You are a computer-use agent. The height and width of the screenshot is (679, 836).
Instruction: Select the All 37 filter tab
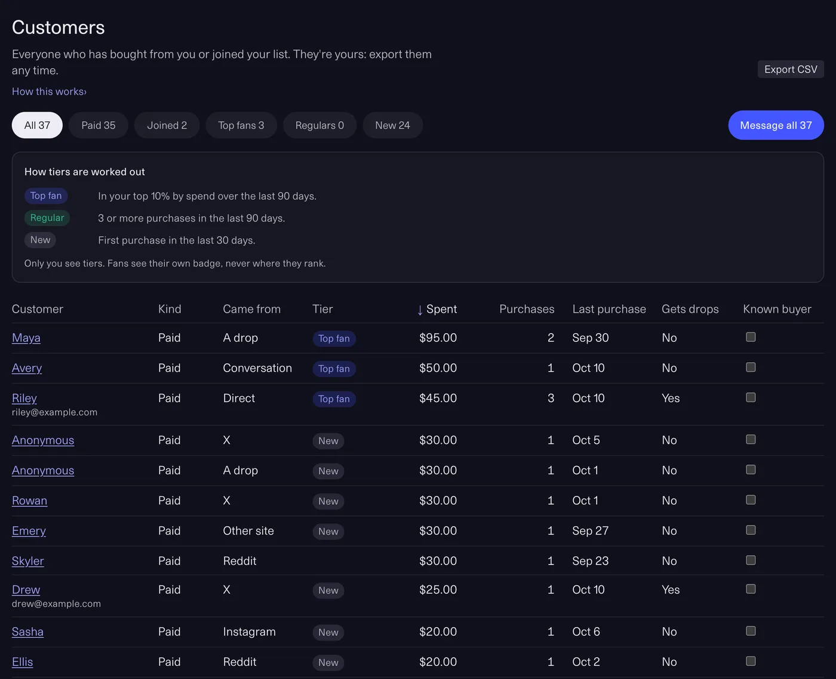pos(37,125)
